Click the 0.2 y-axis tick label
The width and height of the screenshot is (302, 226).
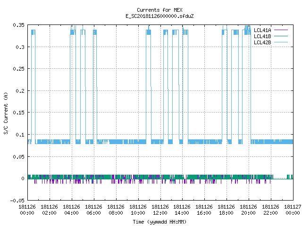tap(20, 91)
